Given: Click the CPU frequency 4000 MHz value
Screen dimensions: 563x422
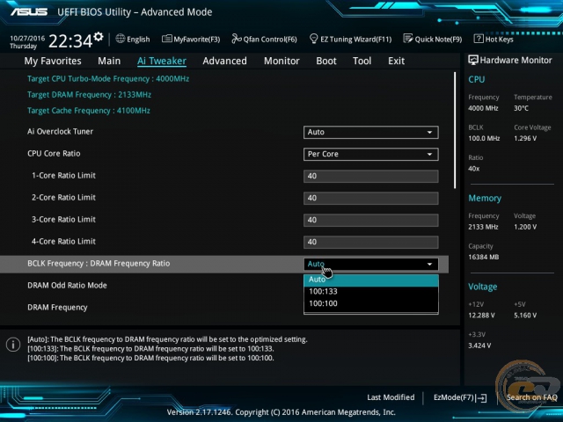Looking at the screenshot, I should click(x=483, y=108).
